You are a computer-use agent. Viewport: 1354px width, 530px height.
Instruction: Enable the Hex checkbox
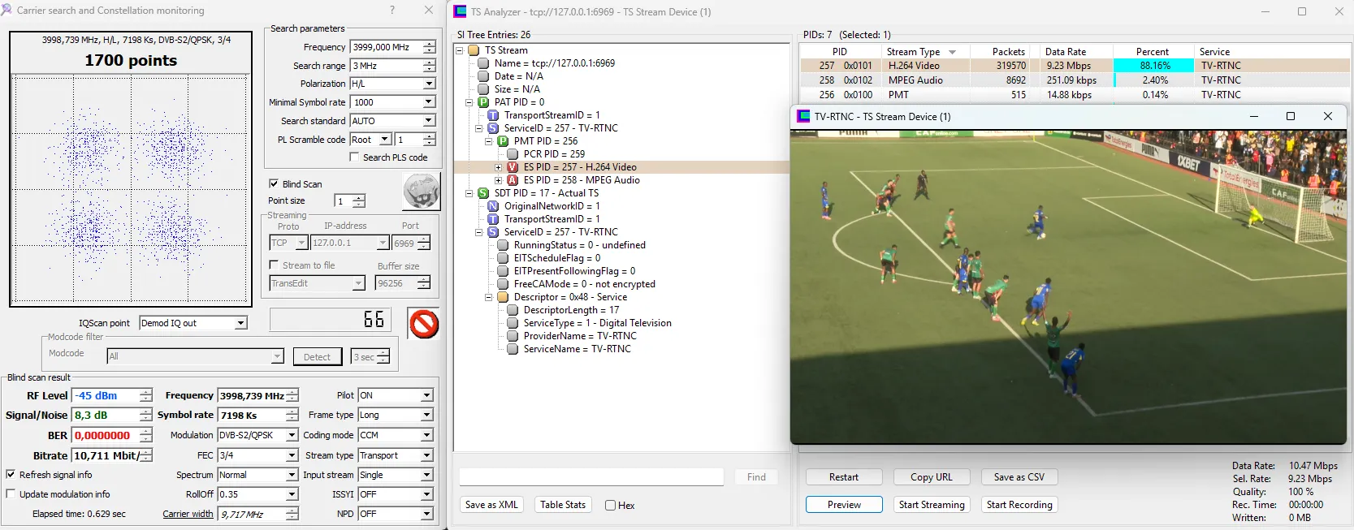pyautogui.click(x=610, y=505)
